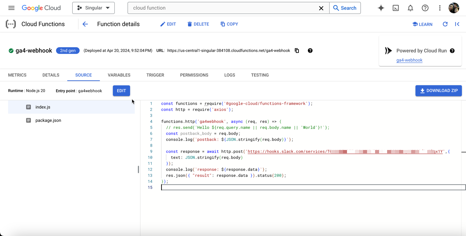
Task: Open the help question mark menu
Action: pyautogui.click(x=425, y=8)
